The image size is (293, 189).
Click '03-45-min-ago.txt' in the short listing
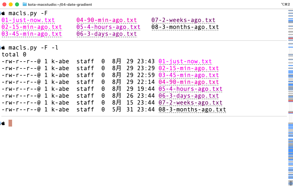coord(32,34)
